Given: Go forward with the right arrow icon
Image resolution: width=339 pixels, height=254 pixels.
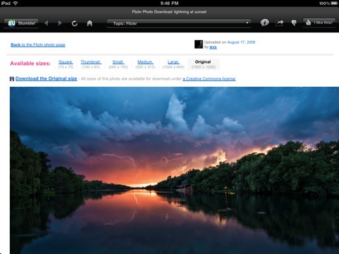Looking at the screenshot, I should [60, 23].
